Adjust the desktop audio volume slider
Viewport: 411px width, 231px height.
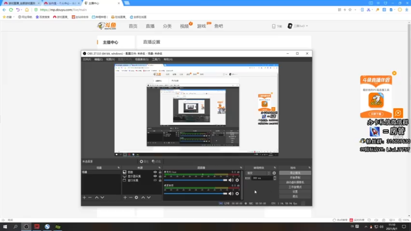pyautogui.click(x=195, y=194)
